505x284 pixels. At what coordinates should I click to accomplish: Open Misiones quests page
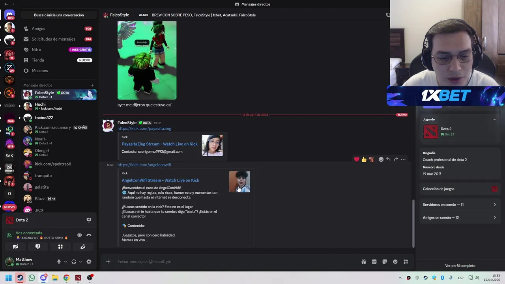coord(59,71)
